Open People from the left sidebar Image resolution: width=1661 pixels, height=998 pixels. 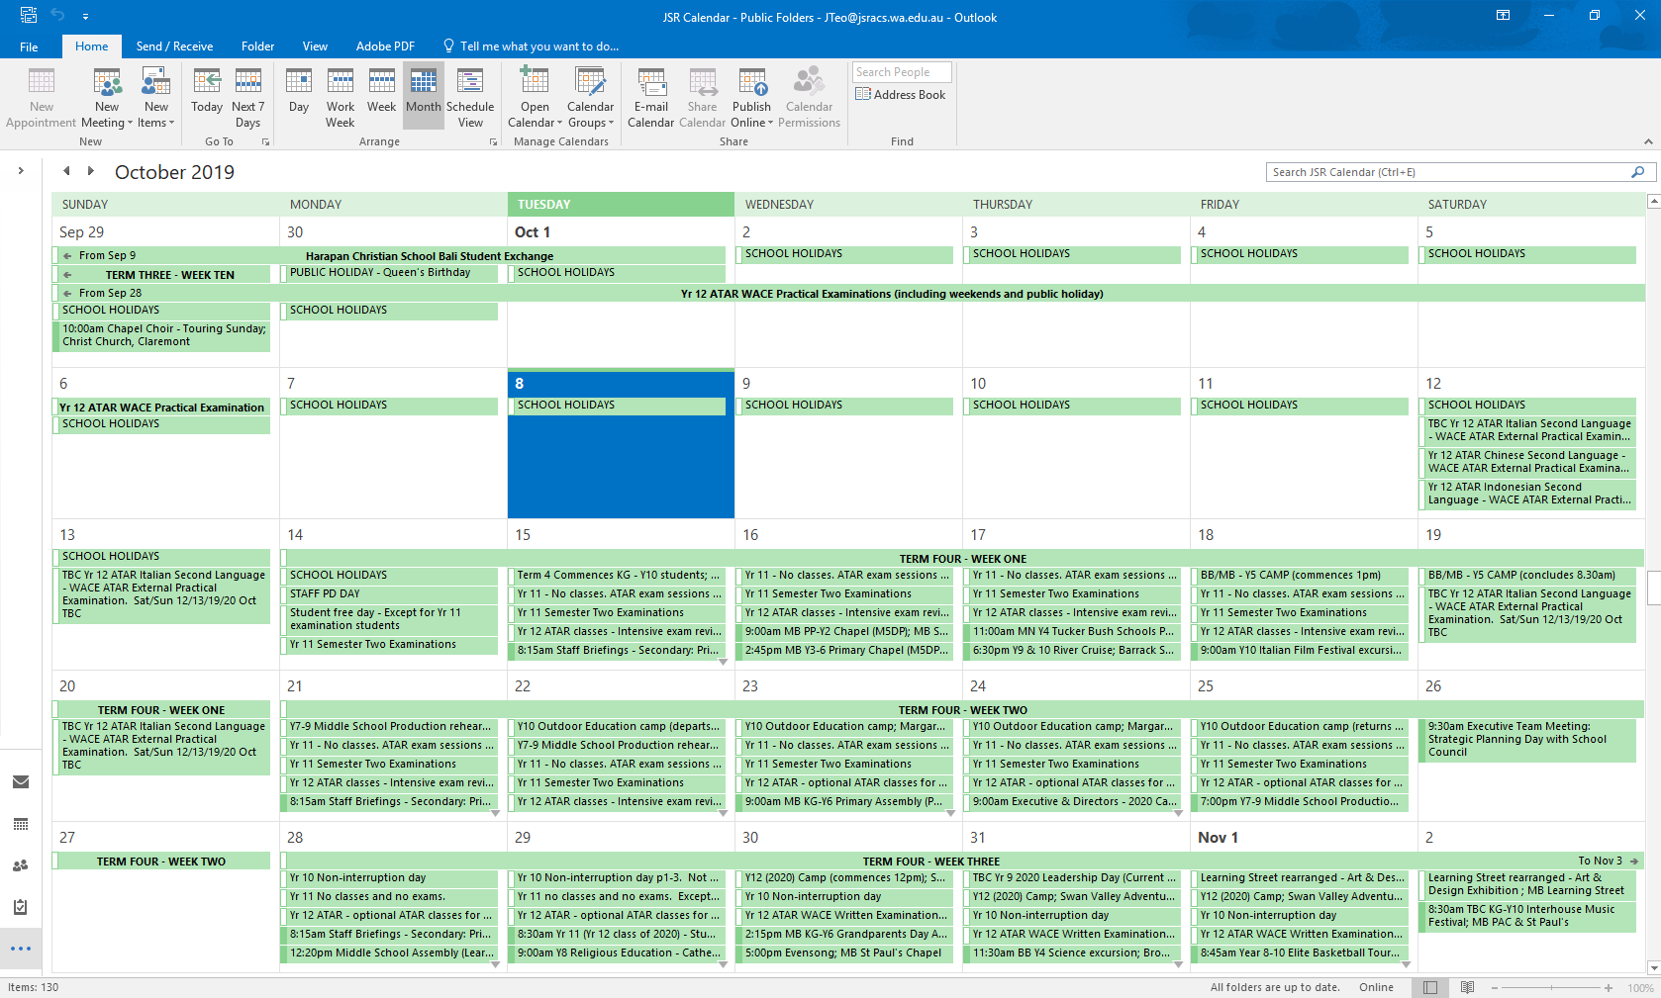click(x=20, y=865)
